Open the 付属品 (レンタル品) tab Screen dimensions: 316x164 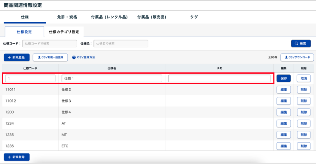pos(109,17)
